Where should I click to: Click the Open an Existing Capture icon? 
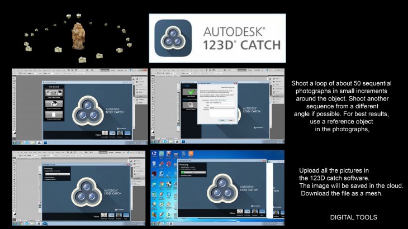pyautogui.click(x=54, y=104)
